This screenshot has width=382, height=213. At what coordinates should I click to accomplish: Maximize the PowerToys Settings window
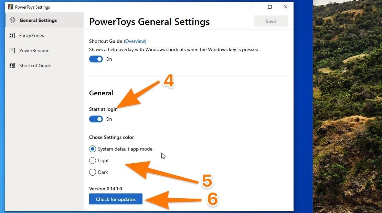tap(270, 7)
